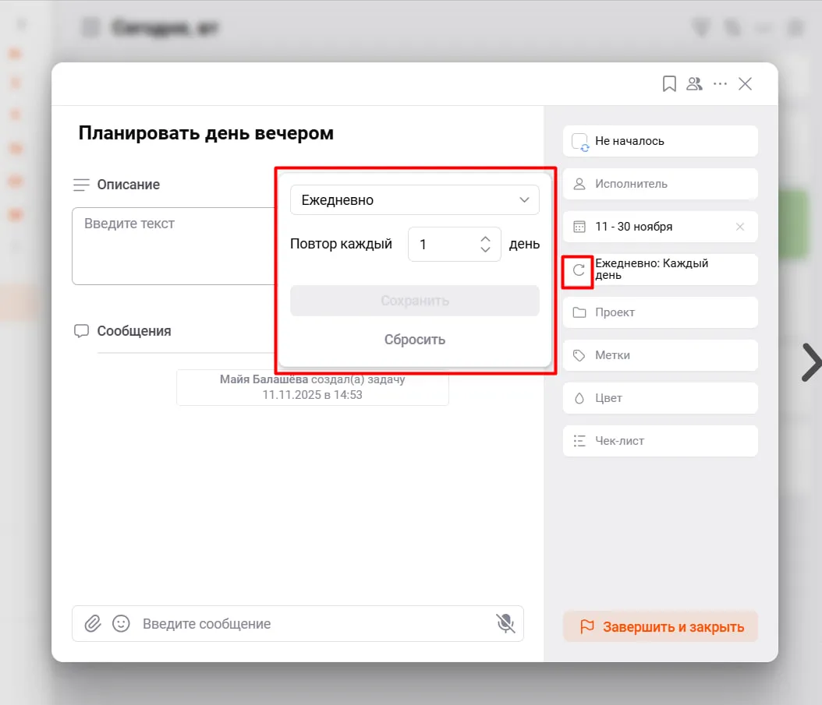Open the Чек-лист section
Screen dimensions: 822x705
pyautogui.click(x=660, y=441)
